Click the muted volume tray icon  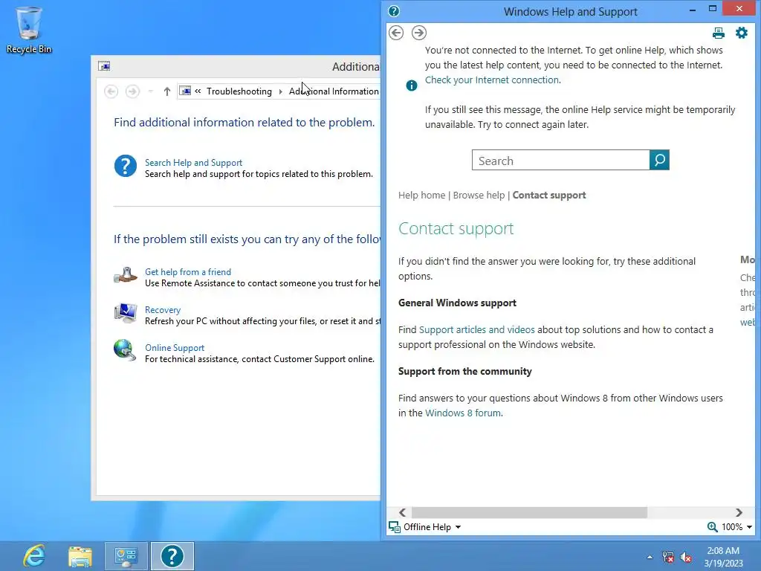(686, 557)
